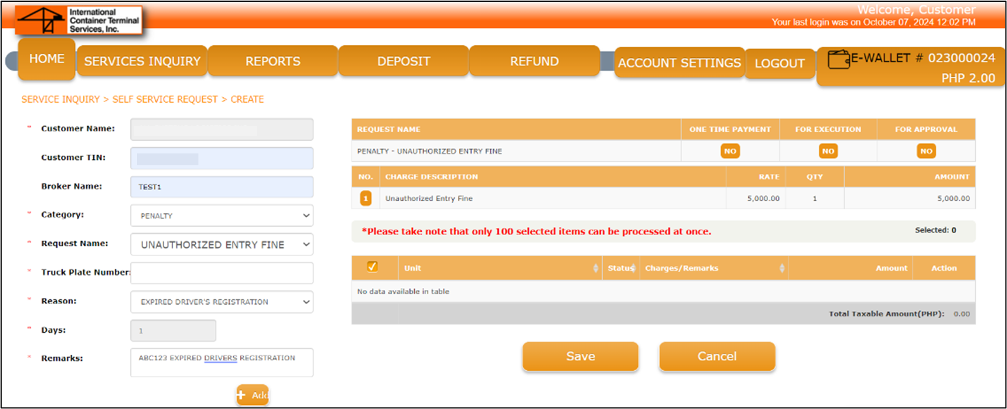The image size is (1007, 409).
Task: Open the Services Inquiry menu
Action: 142,61
